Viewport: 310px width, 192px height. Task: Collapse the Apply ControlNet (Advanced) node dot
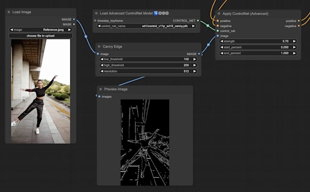pos(219,14)
